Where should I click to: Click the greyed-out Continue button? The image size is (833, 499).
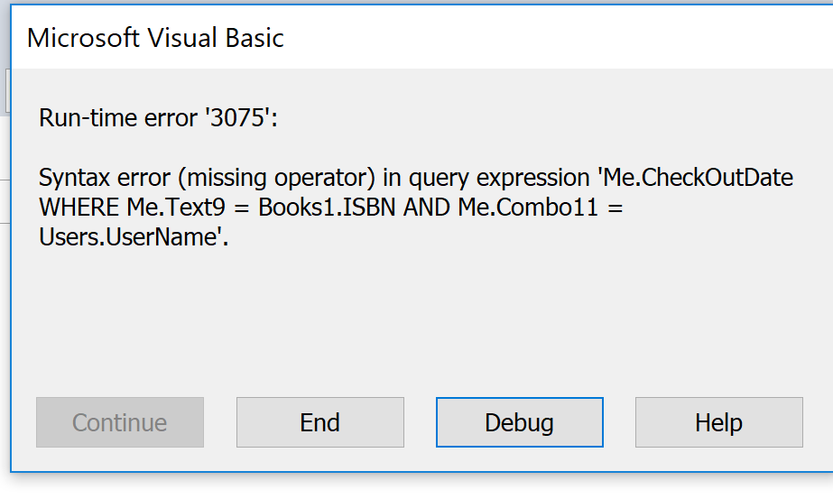tap(119, 422)
